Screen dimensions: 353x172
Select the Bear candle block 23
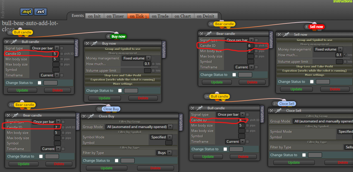tap(25, 105)
